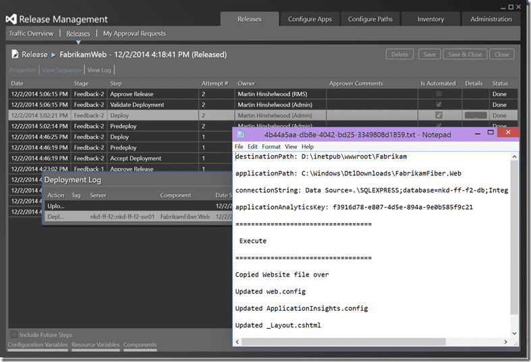This screenshot has height=362, width=531.
Task: Minimize the Release Management window
Action: pos(503,7)
